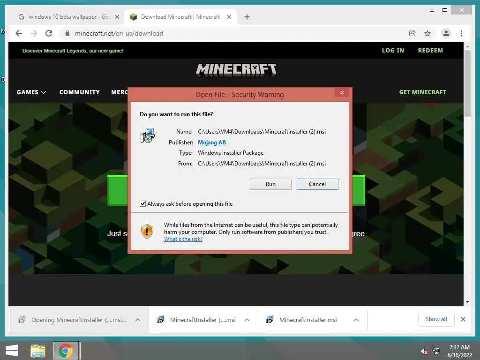Minimize the Chrome window
This screenshot has width=480, height=360.
click(432, 11)
